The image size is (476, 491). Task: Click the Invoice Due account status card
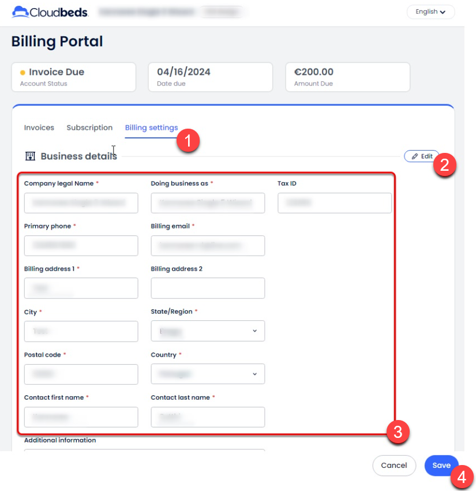73,77
